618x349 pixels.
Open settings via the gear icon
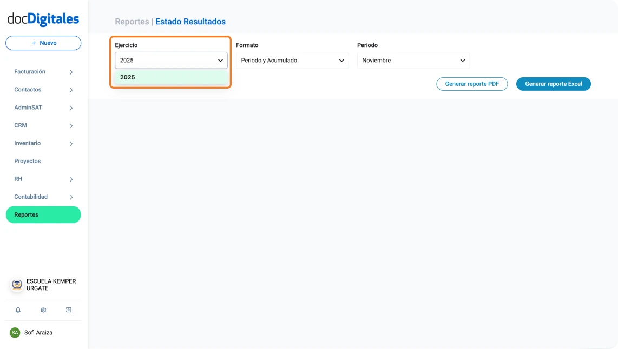[x=43, y=310]
